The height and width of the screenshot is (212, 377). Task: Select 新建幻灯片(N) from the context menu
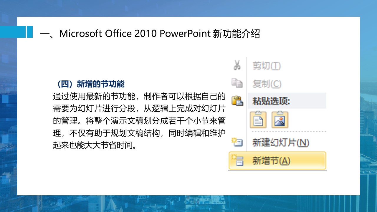(x=281, y=143)
